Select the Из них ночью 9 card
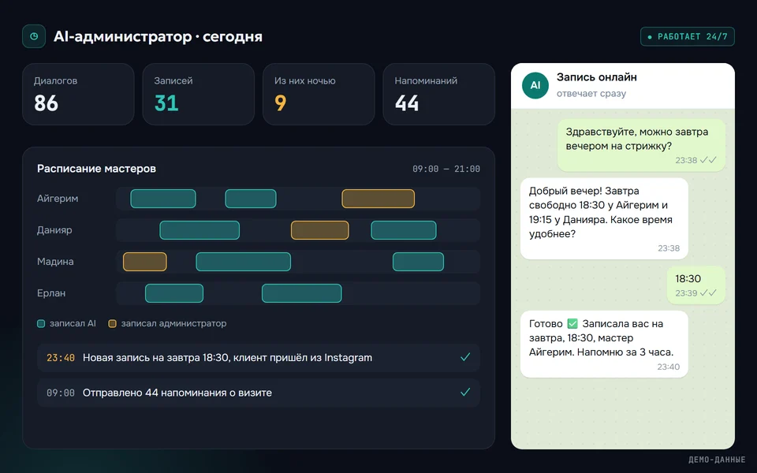Image resolution: width=757 pixels, height=473 pixels. click(x=319, y=94)
